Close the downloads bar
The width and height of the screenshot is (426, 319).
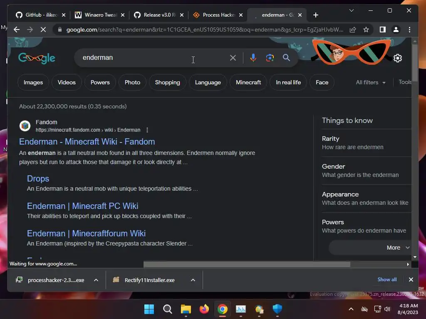[411, 280]
